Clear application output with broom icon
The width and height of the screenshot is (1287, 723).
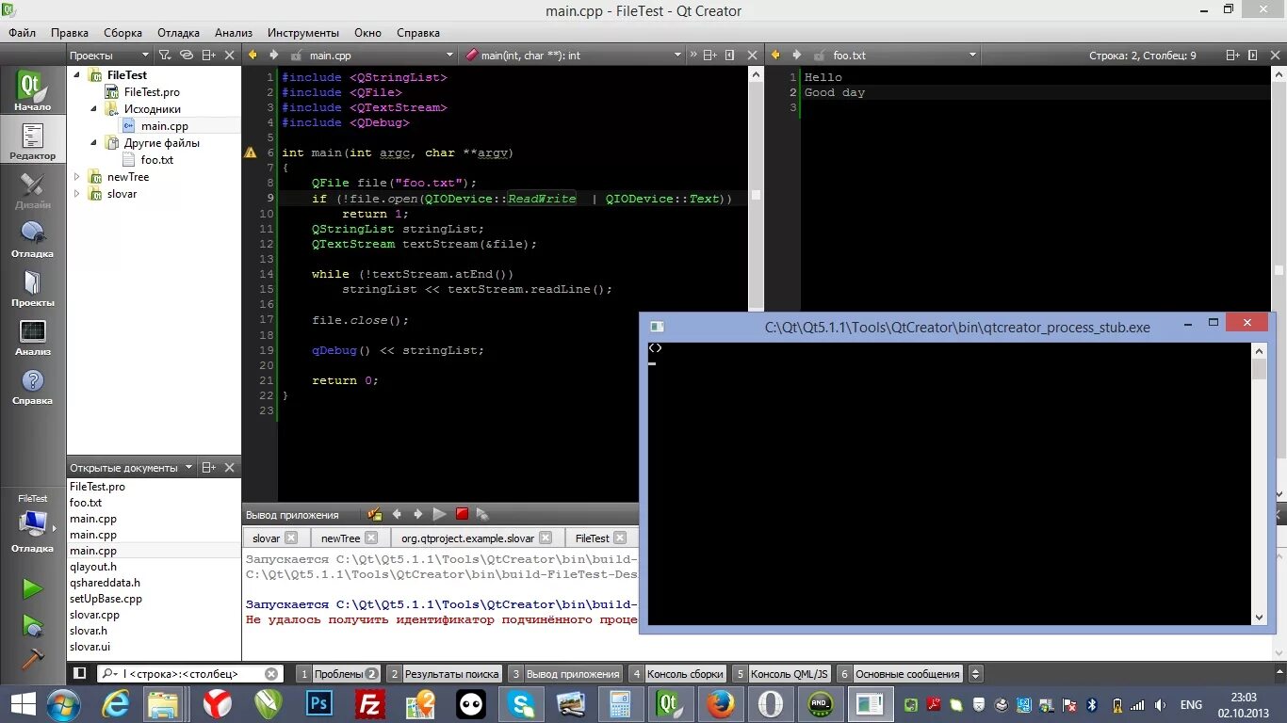coord(375,514)
